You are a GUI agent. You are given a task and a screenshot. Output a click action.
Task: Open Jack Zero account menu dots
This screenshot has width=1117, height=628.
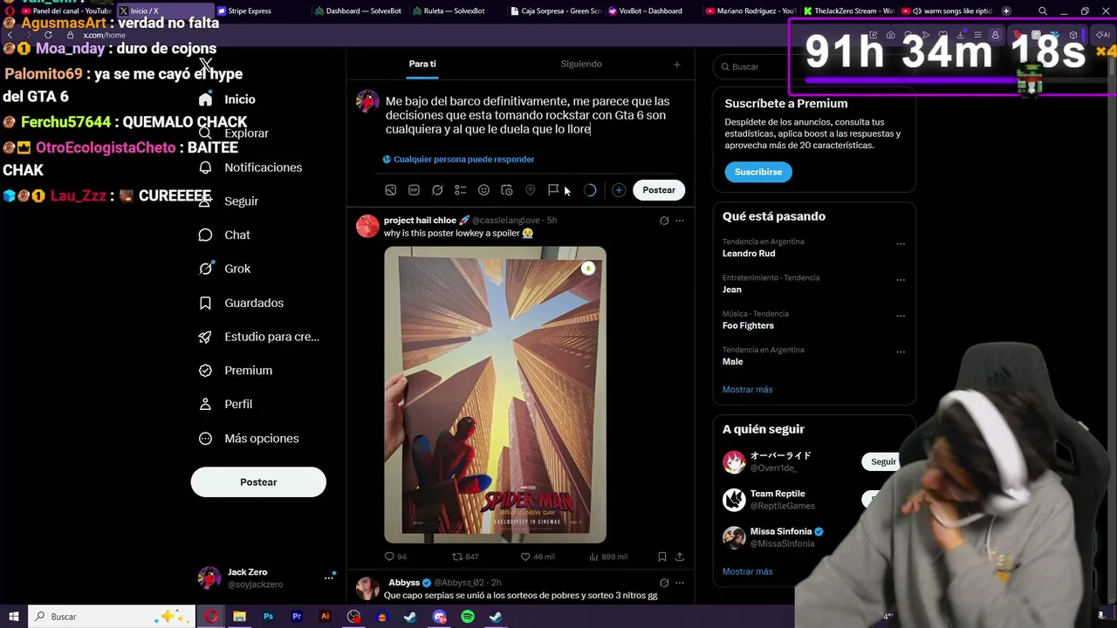point(329,577)
